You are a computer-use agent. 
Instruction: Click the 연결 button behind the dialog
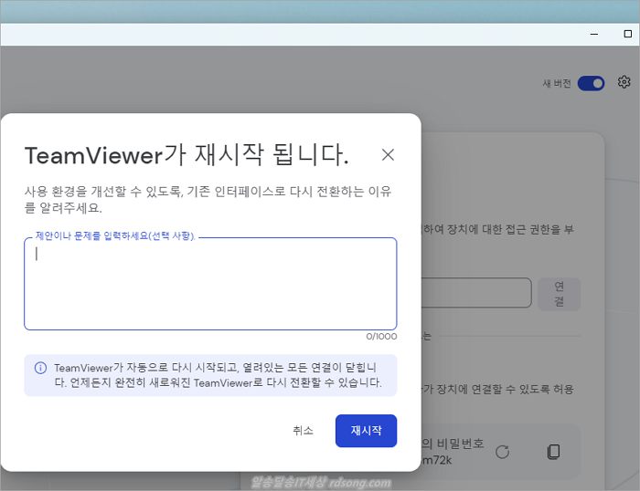click(x=559, y=294)
